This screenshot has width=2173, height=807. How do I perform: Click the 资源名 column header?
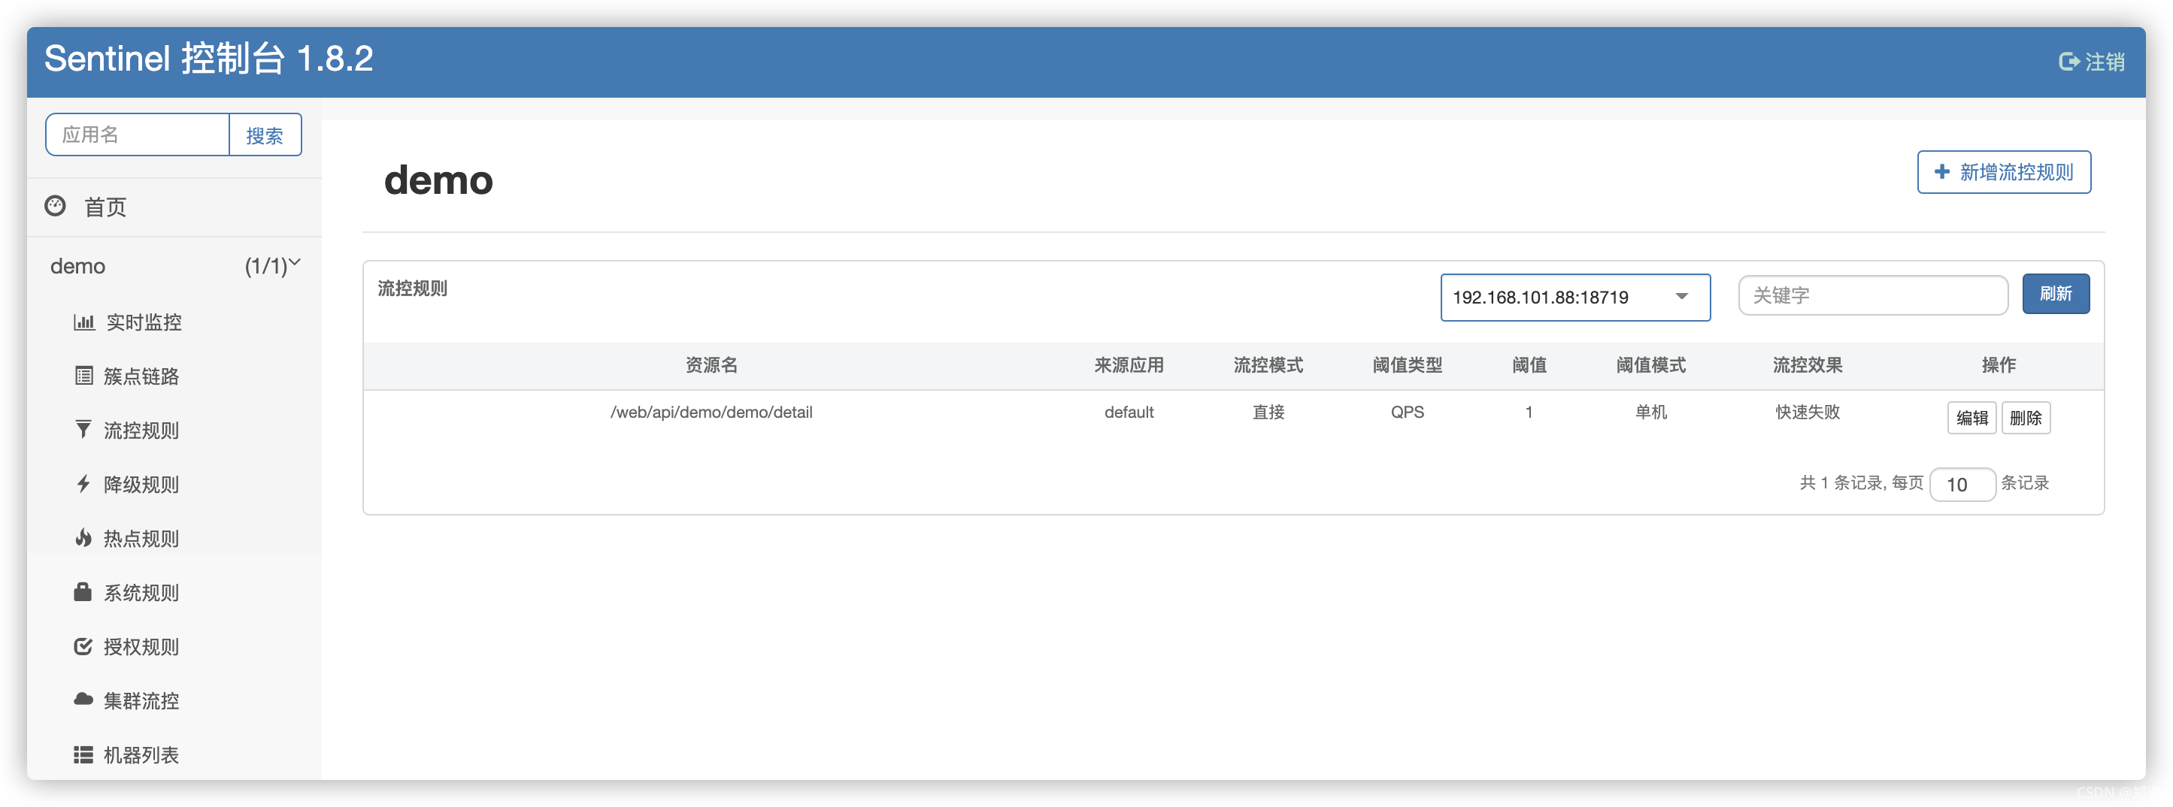pyautogui.click(x=711, y=365)
